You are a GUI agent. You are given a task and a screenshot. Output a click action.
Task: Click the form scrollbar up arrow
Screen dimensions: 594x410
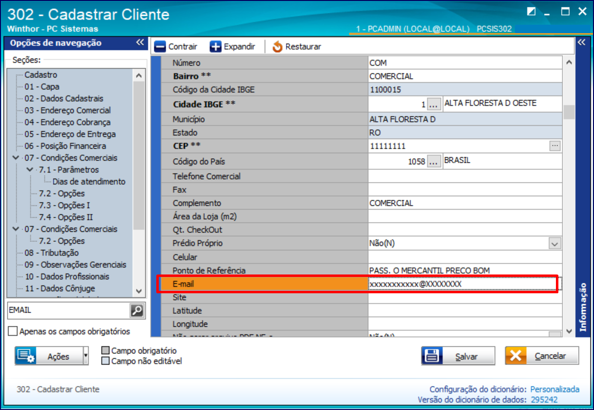point(569,62)
